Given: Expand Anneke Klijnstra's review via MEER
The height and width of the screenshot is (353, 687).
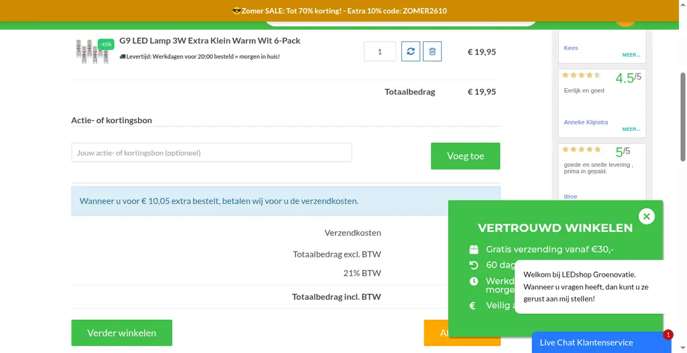Looking at the screenshot, I should click(631, 129).
